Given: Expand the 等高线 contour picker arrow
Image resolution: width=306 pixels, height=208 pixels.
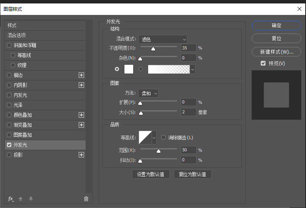Looking at the screenshot, I should (x=154, y=137).
